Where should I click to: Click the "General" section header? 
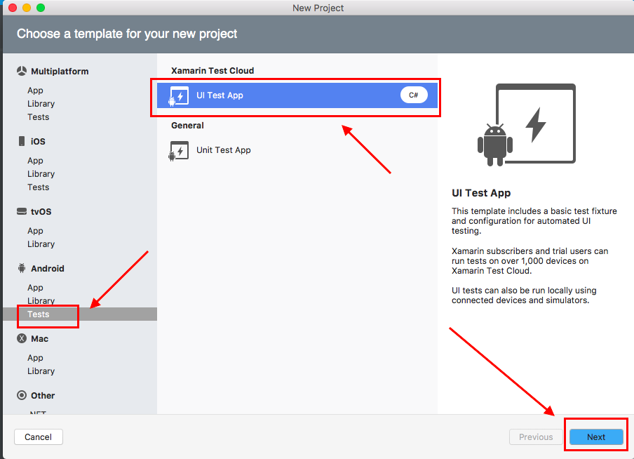coord(187,126)
